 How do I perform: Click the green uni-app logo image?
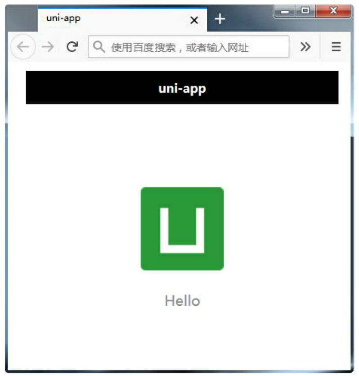click(x=182, y=229)
